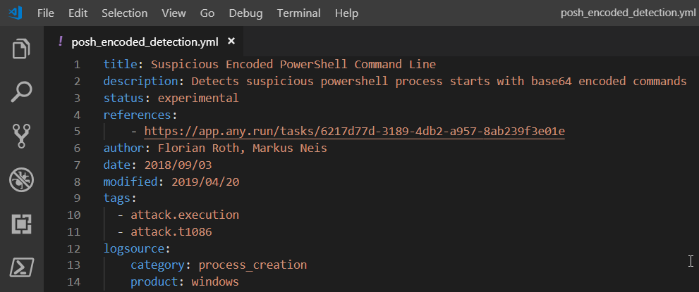Open the File menu
Screen dimensions: 699x292
point(45,13)
